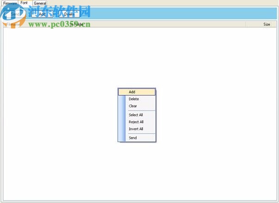Pick Select All from context menu
The image size is (279, 203).
click(x=137, y=115)
